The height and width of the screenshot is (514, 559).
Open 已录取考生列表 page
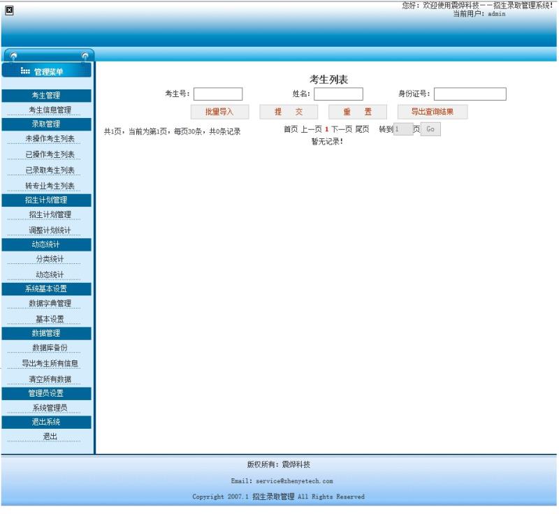(50, 170)
